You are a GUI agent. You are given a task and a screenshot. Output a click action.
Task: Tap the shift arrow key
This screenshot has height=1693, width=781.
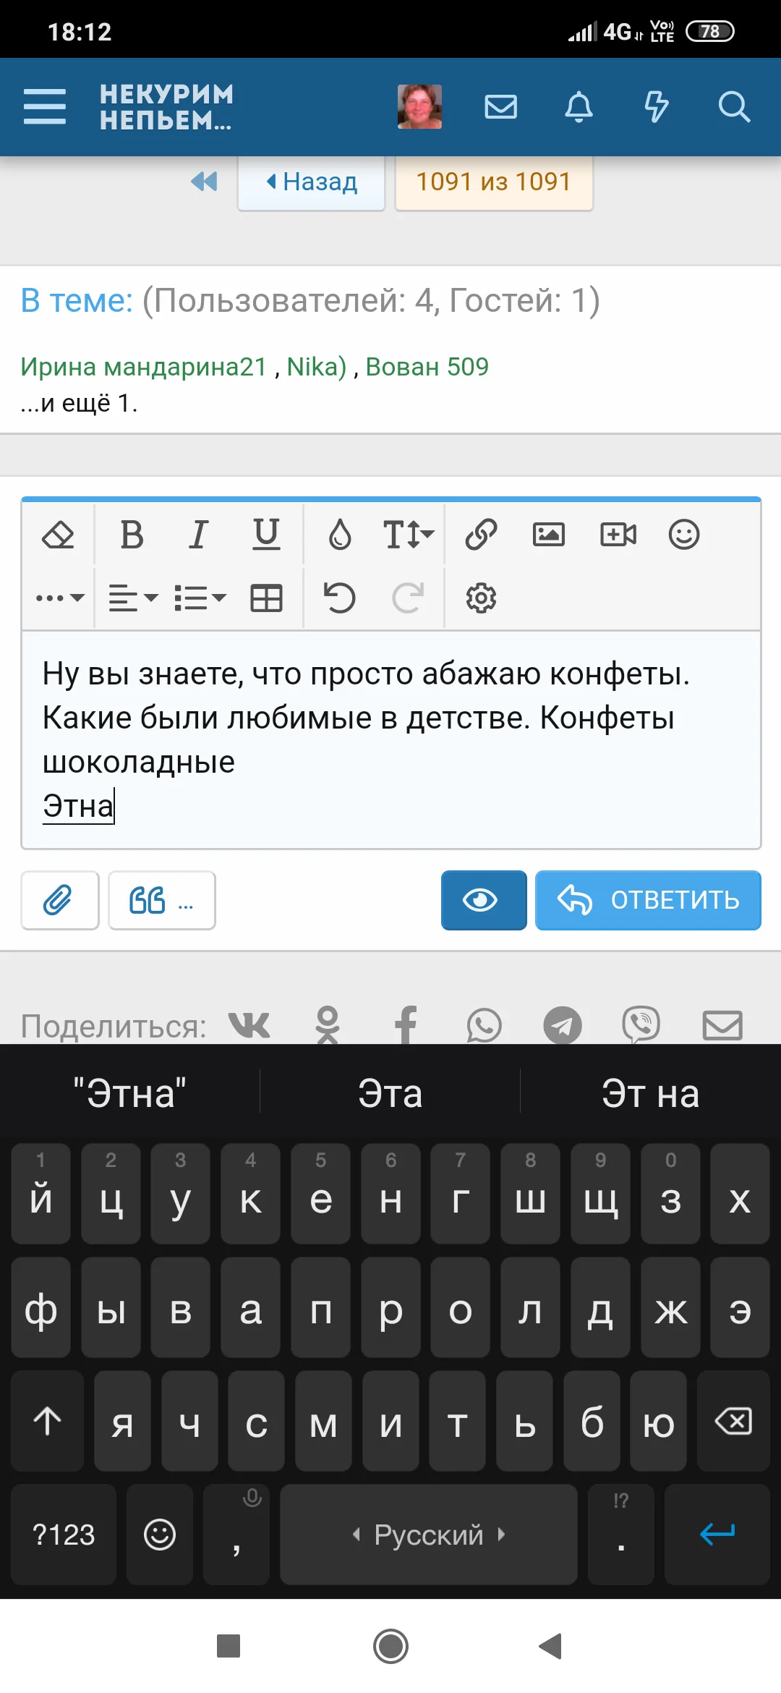click(48, 1421)
